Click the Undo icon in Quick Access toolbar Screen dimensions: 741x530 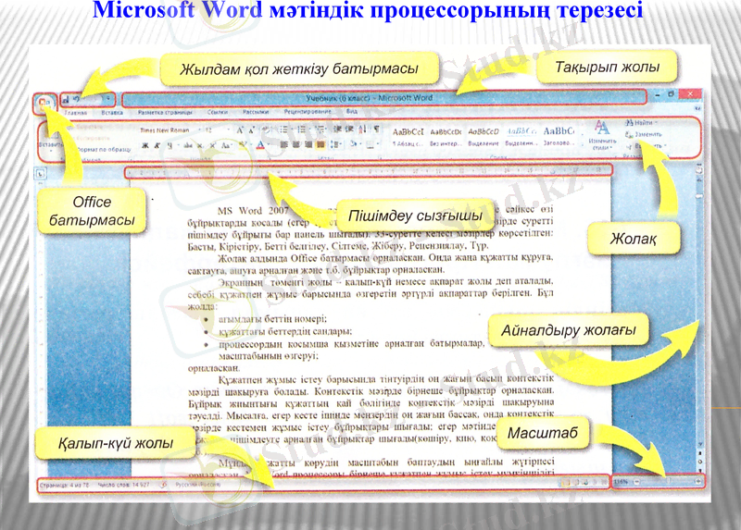point(77,99)
